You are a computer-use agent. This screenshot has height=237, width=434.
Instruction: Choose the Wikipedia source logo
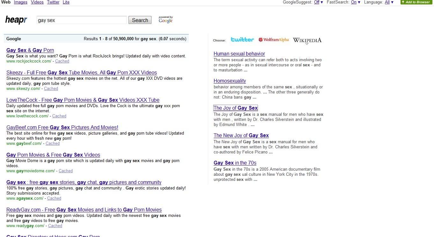[x=307, y=40]
